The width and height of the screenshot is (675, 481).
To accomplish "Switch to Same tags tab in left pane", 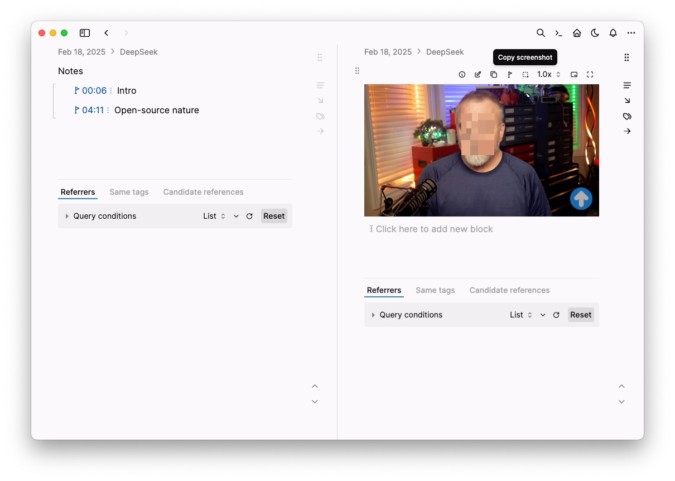I will [x=129, y=192].
